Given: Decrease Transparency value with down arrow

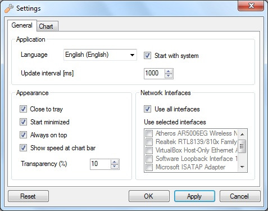Looking at the screenshot, I should [x=115, y=167].
